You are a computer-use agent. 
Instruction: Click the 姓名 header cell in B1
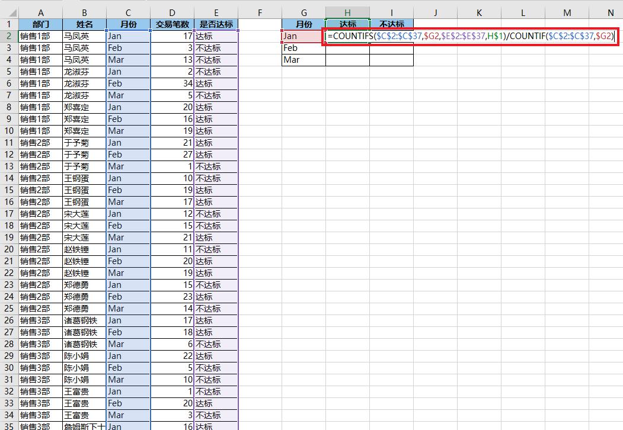tap(84, 24)
